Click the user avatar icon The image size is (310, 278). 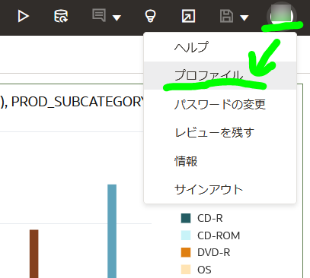(282, 16)
